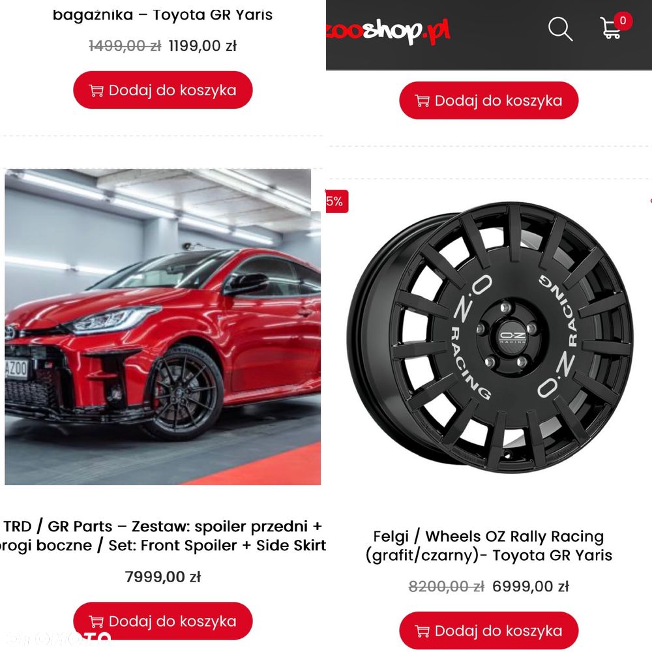Open the black OZ Racing wheel image

[x=490, y=338]
